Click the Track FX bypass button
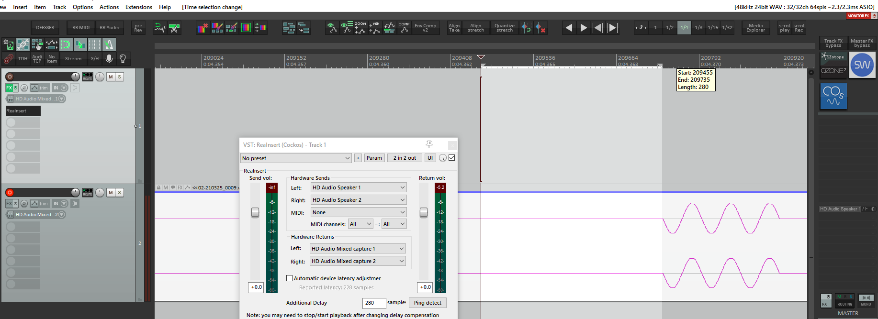Viewport: 878px width, 319px height. click(x=833, y=43)
